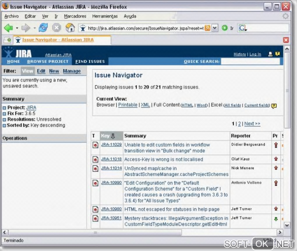Click the forward arrow button

[x=26, y=28]
